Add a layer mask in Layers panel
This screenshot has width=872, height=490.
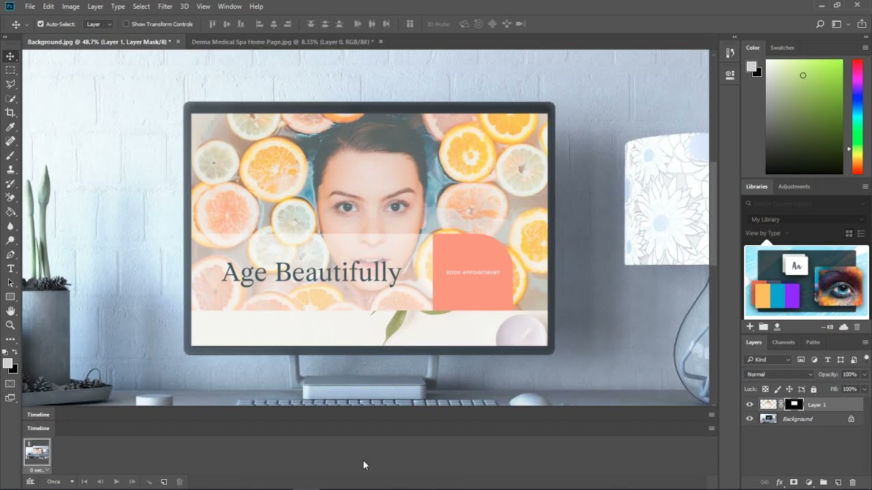pos(794,482)
